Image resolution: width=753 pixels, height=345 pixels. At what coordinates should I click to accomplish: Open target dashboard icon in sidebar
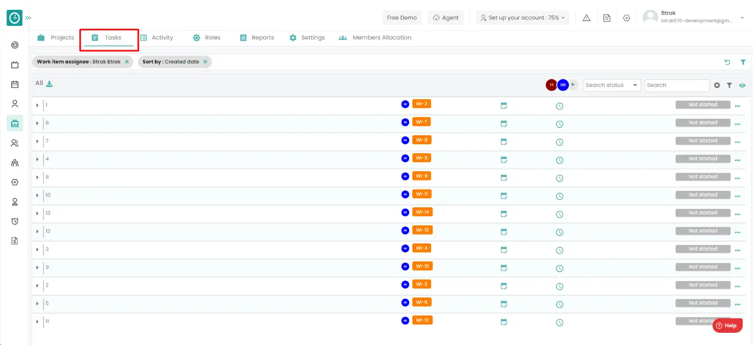tap(15, 45)
